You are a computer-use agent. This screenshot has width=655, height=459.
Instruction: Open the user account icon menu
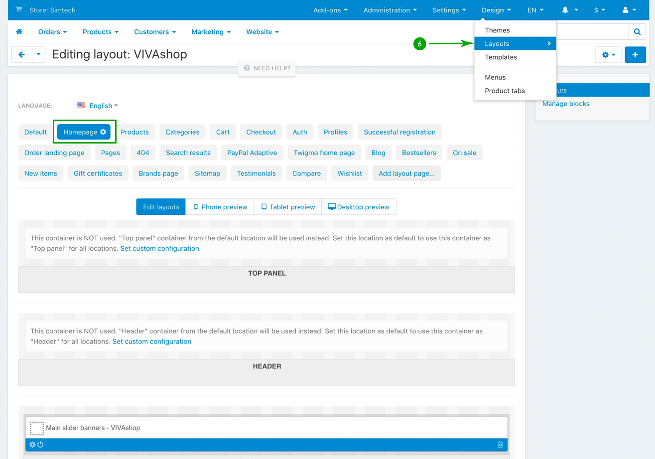click(629, 10)
